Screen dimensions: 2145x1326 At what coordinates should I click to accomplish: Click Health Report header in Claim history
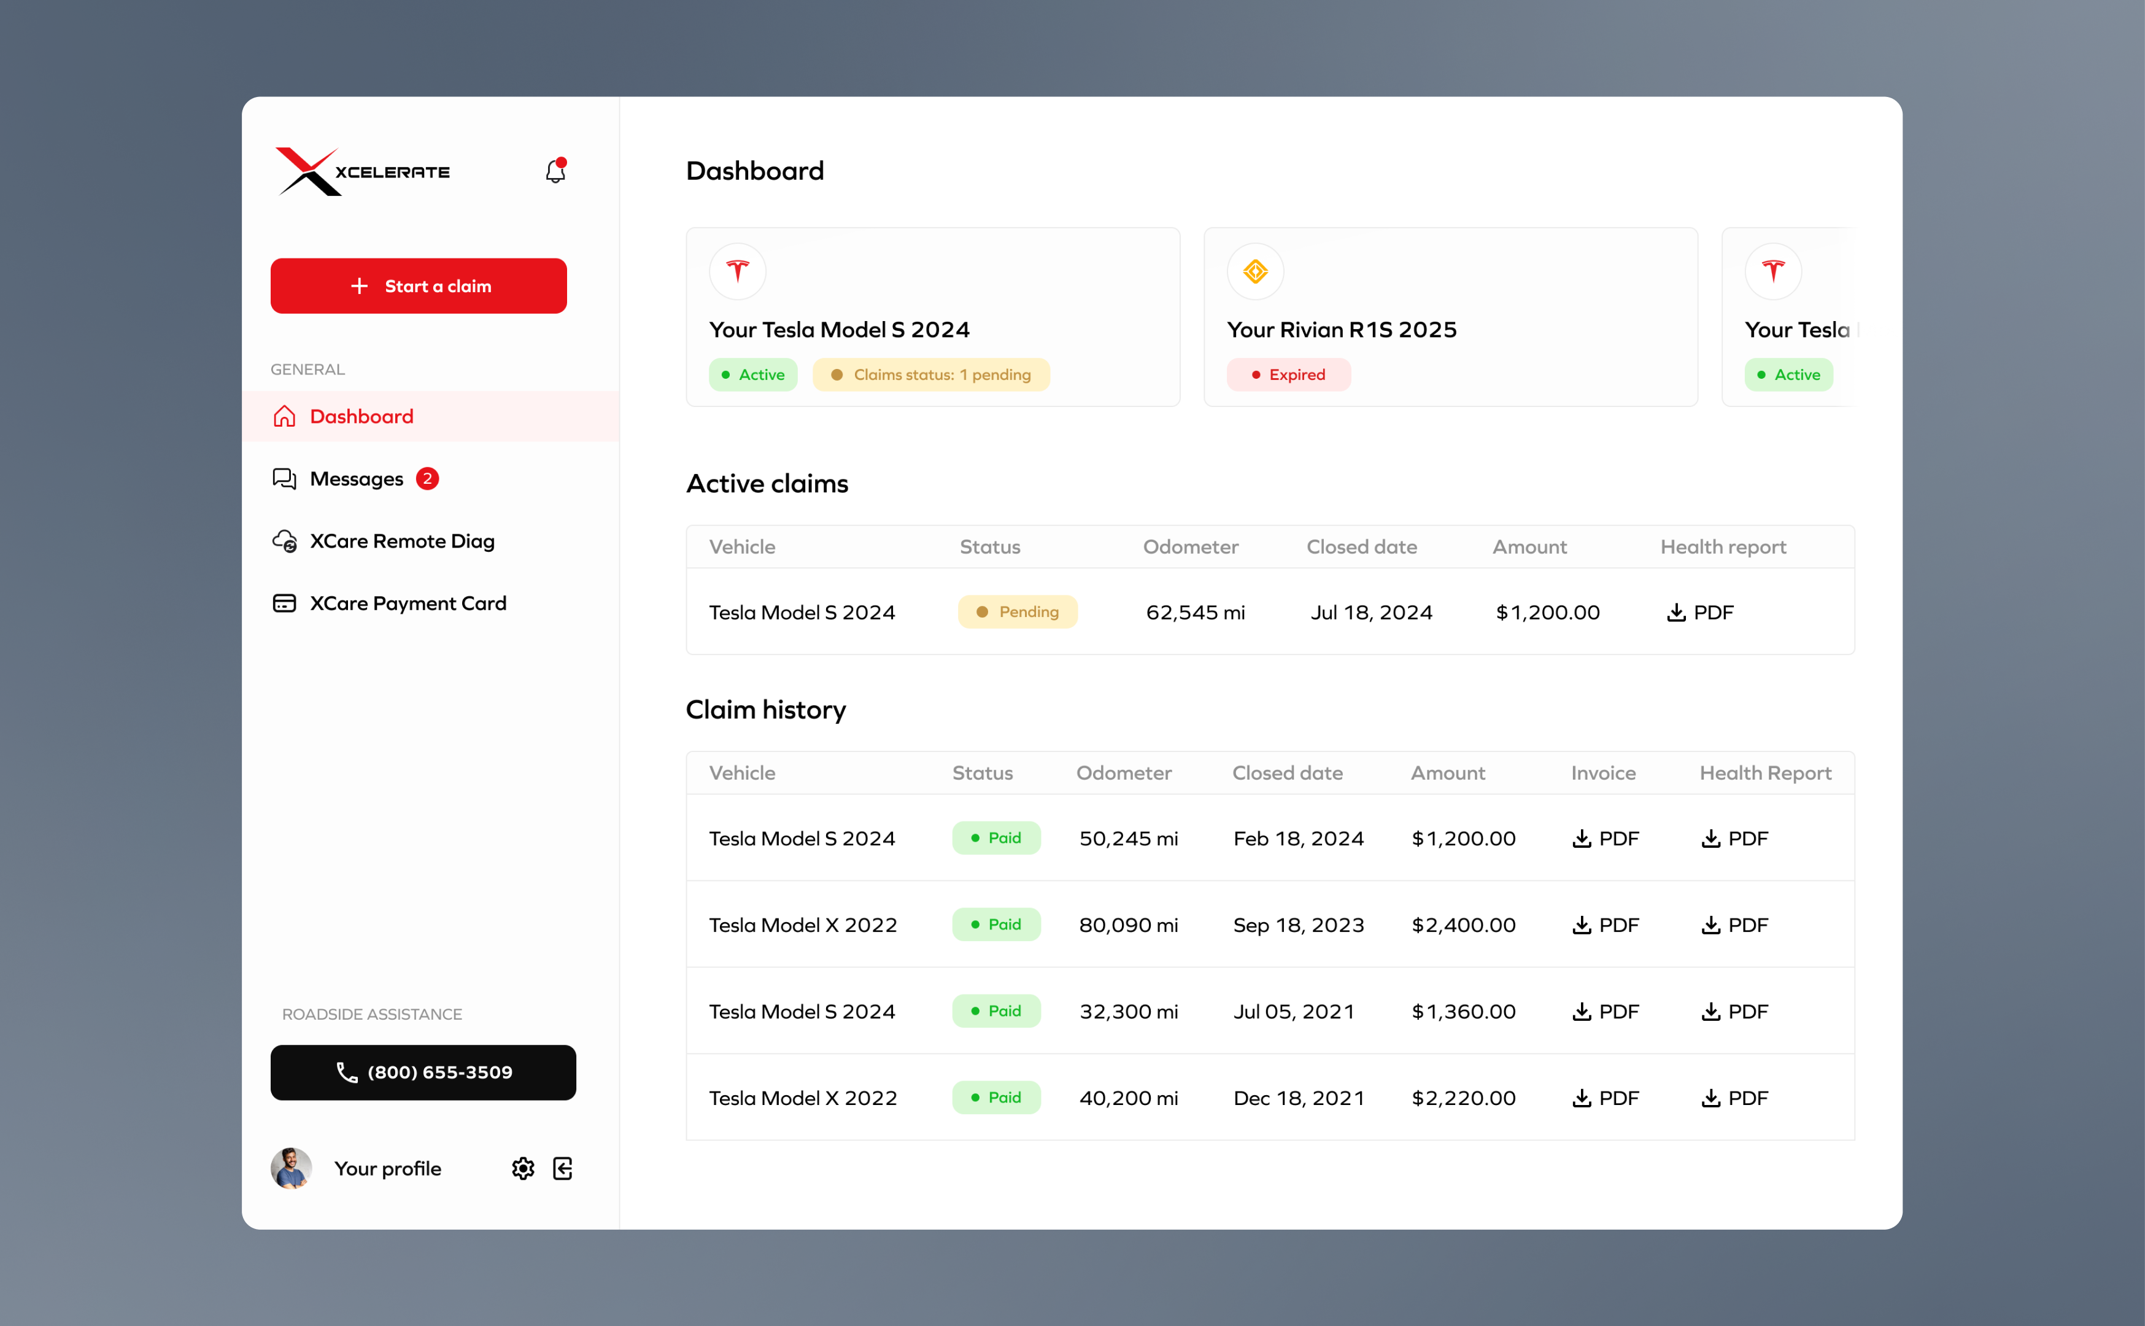coord(1766,773)
